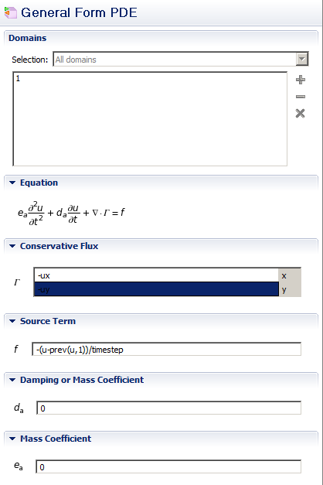Click the displayed PDE equation formula

pyautogui.click(x=71, y=213)
